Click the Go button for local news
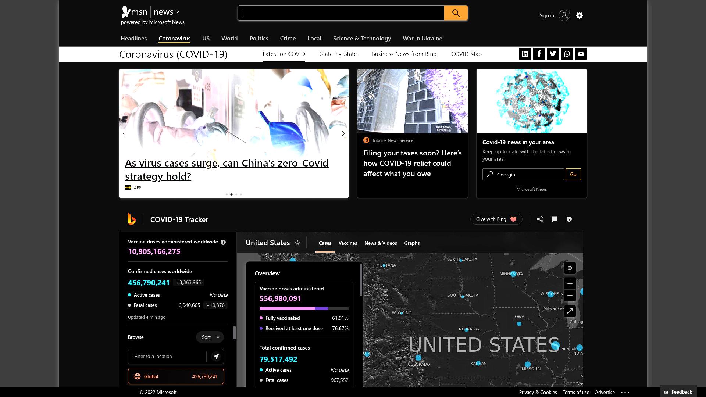The image size is (706, 397). [x=573, y=174]
